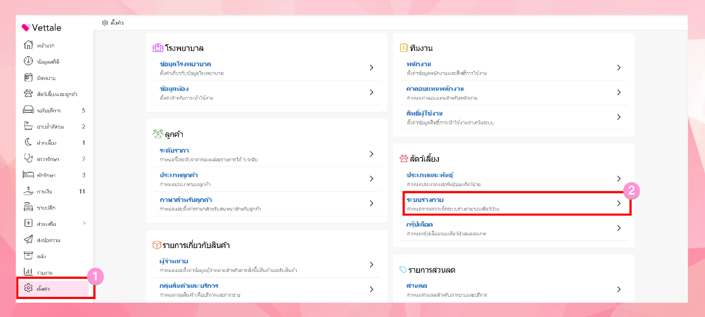Open รายงาน via its bar chart icon
705x317 pixels.
click(29, 272)
